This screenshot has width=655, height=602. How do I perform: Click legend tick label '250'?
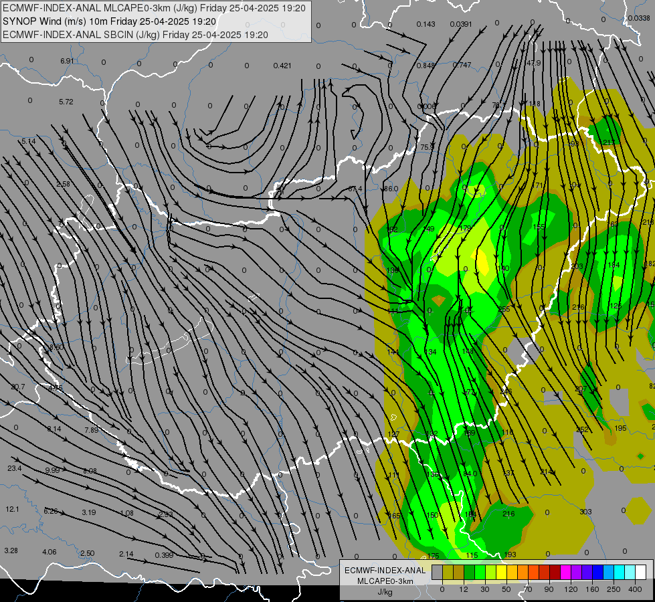[614, 589]
